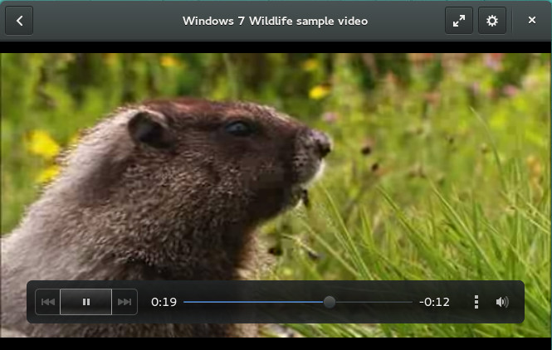Viewport: 552px width, 350px height.
Task: Go back using the back arrow button
Action: (19, 21)
